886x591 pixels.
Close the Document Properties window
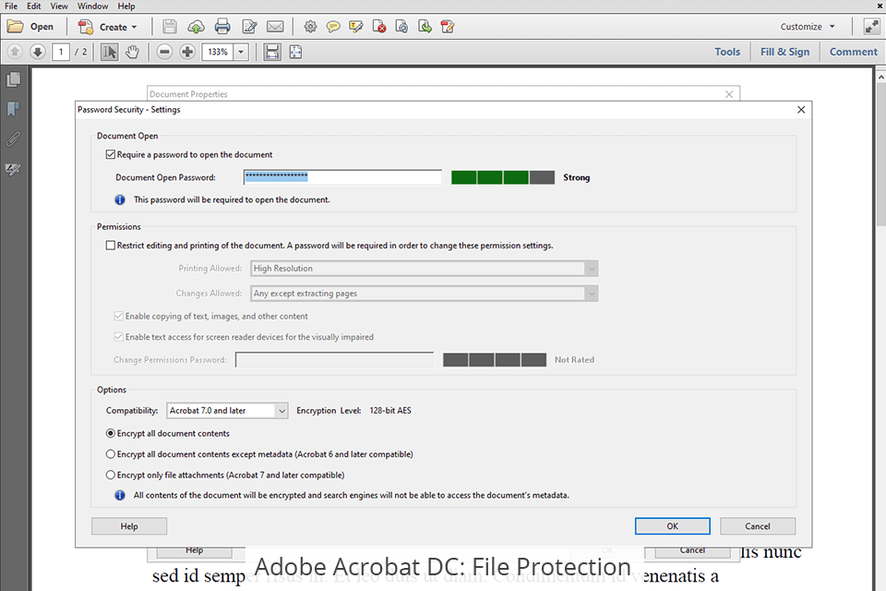[x=729, y=94]
